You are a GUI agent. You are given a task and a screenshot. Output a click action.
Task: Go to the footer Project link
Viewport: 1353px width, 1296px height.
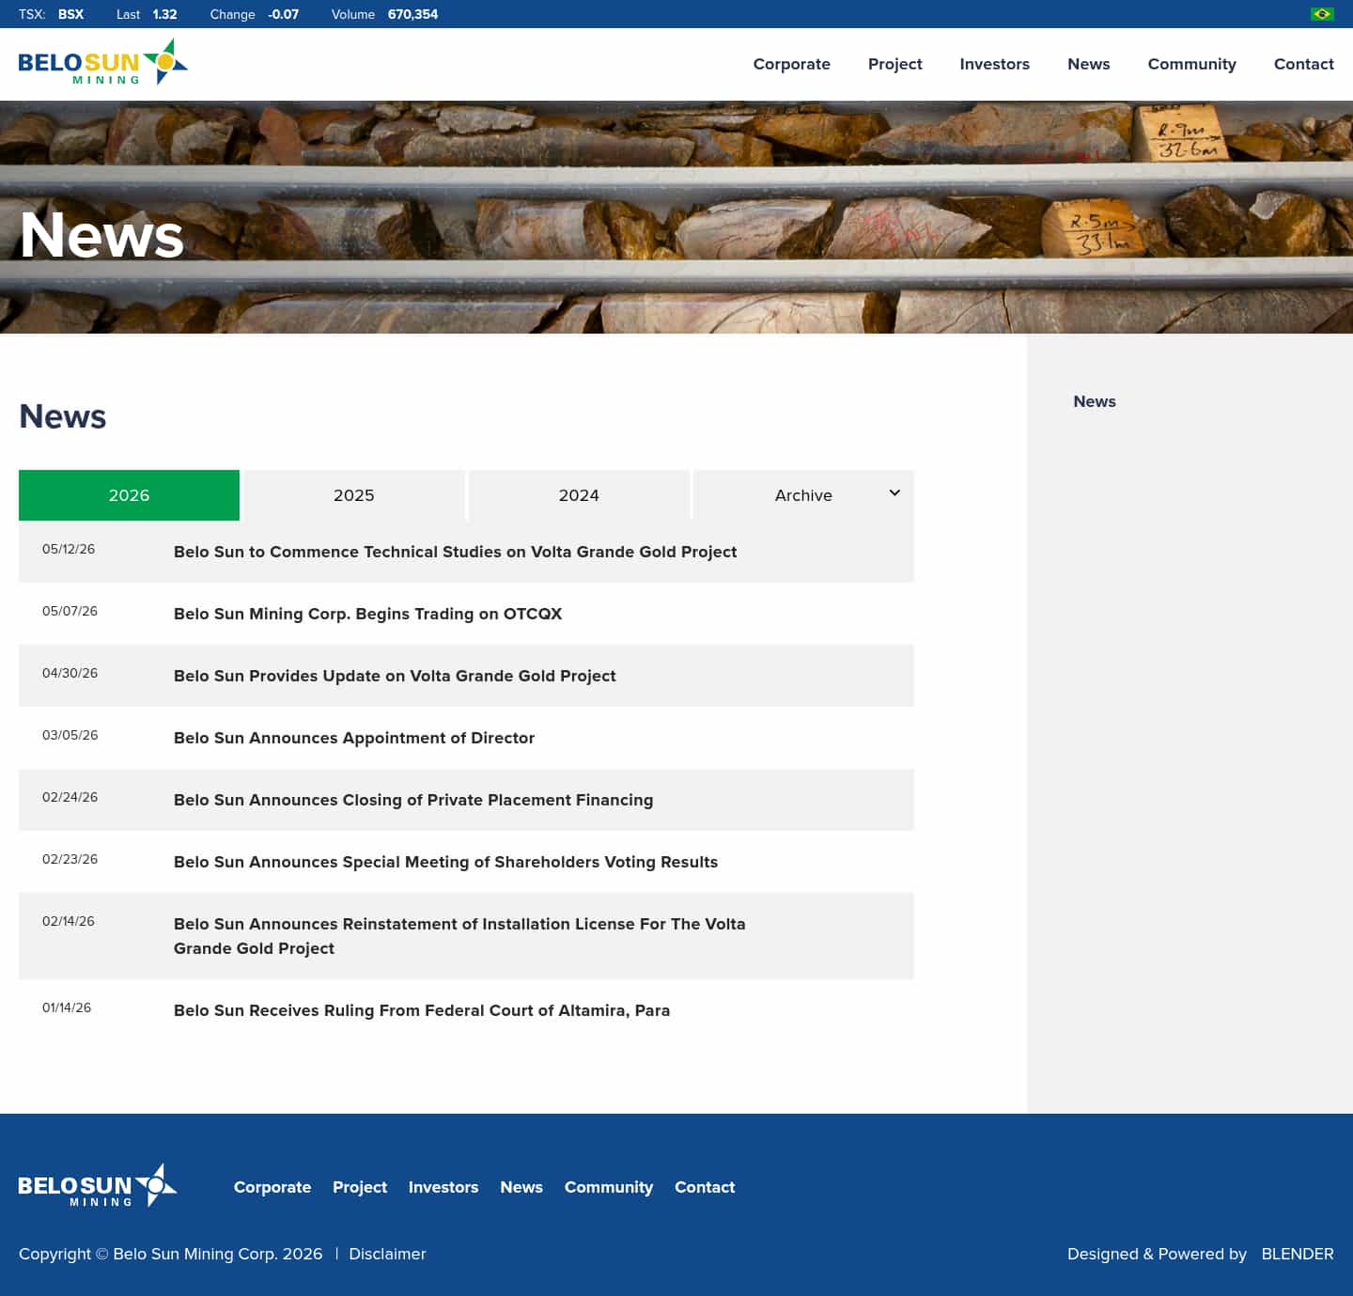[x=360, y=1187]
